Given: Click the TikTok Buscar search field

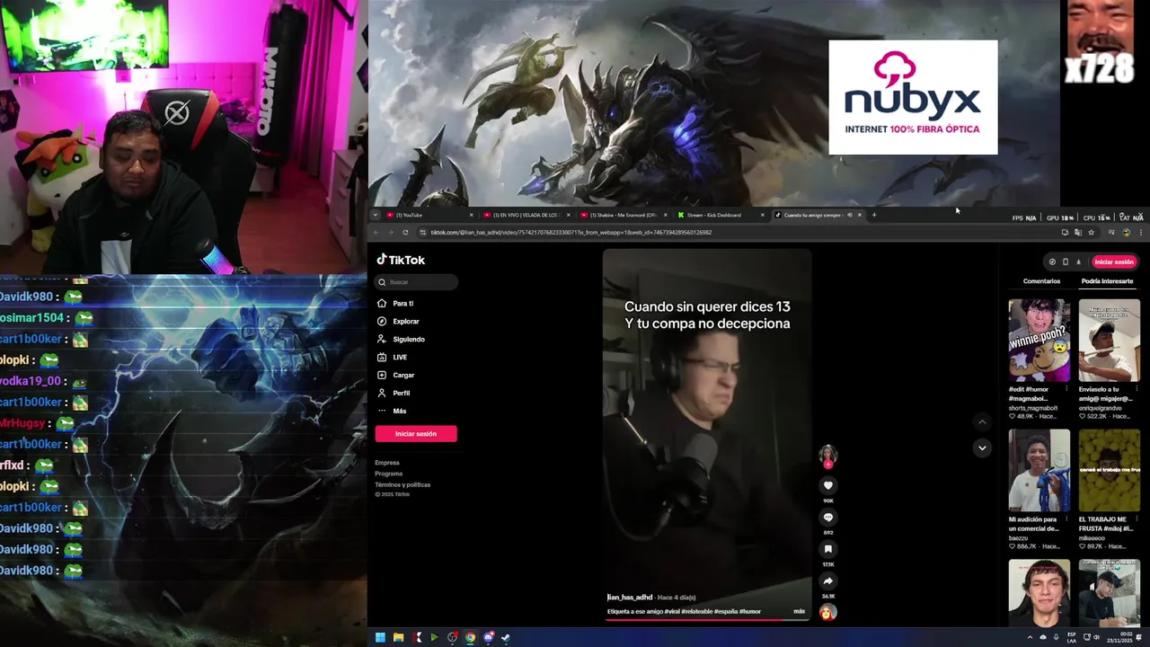Looking at the screenshot, I should click(x=416, y=282).
